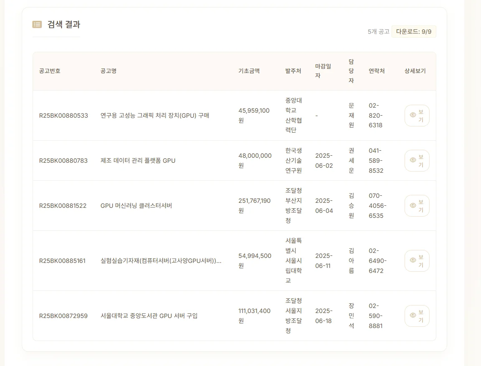
Task: Click title GPU 머신러닝 클러스터서버
Action: (136, 205)
